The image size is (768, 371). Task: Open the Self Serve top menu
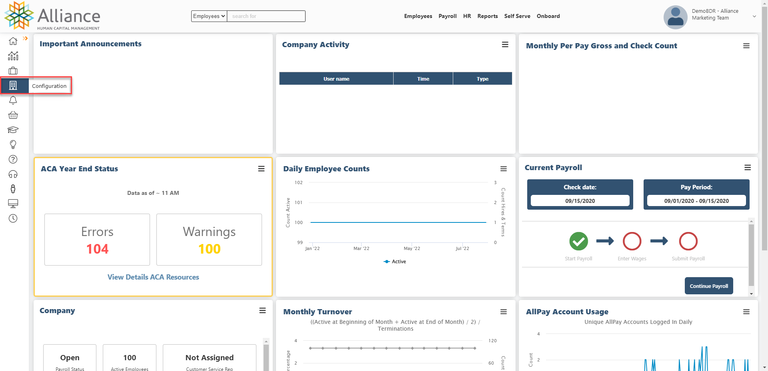(x=517, y=16)
